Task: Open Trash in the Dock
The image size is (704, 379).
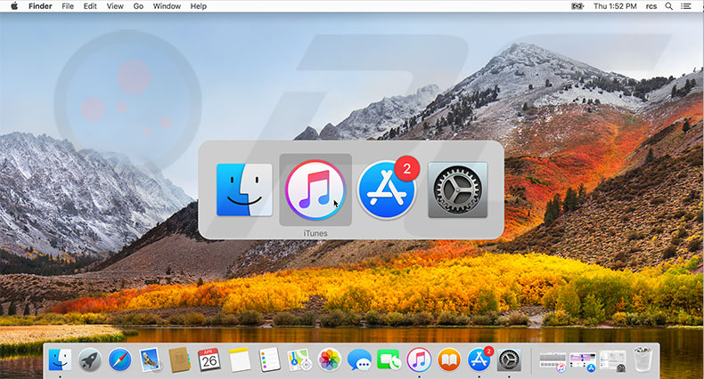Action: (x=642, y=359)
